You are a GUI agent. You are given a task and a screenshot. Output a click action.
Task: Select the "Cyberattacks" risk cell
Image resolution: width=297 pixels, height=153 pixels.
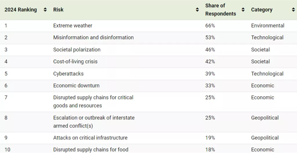68,74
